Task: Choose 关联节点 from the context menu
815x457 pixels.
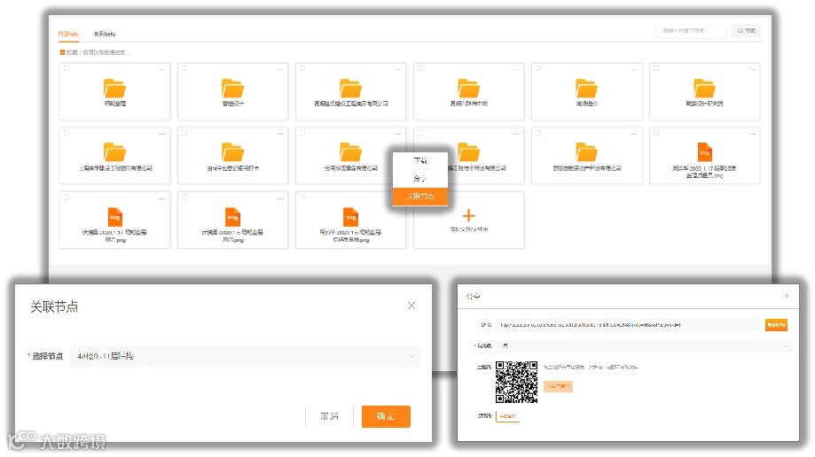Action: (420, 197)
